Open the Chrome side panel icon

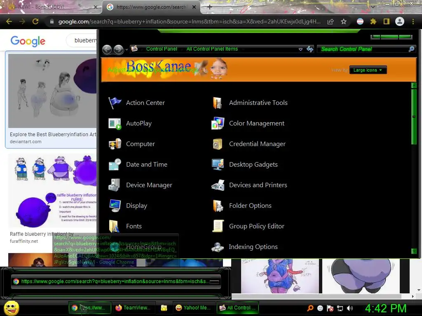[387, 21]
